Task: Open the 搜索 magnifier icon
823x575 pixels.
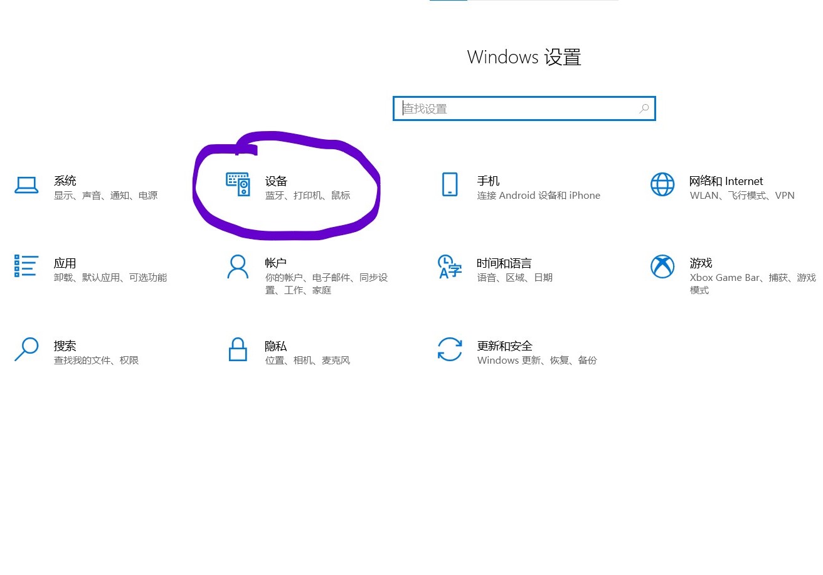Action: click(26, 350)
